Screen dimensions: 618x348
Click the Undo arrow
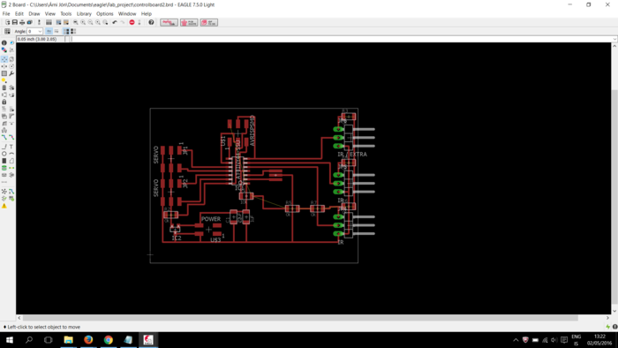pyautogui.click(x=115, y=22)
